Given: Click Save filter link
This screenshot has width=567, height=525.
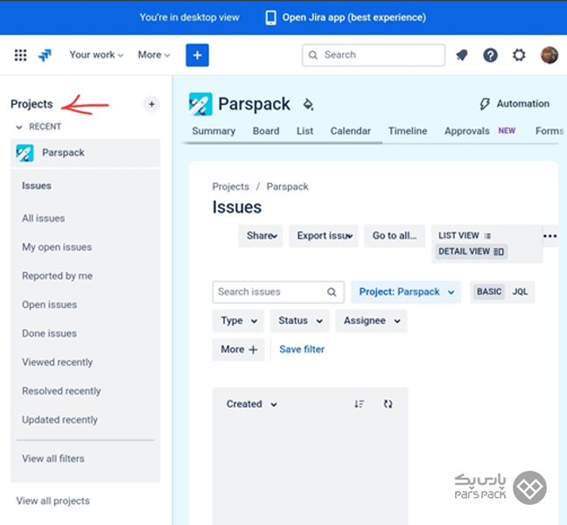Looking at the screenshot, I should point(302,349).
